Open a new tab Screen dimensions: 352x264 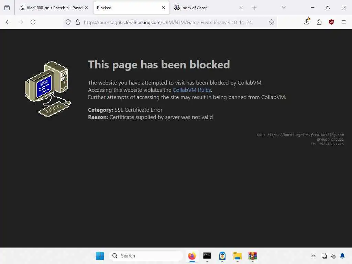tap(254, 8)
